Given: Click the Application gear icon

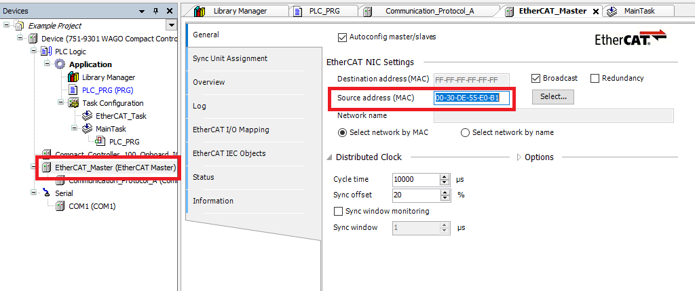Looking at the screenshot, I should tap(60, 64).
